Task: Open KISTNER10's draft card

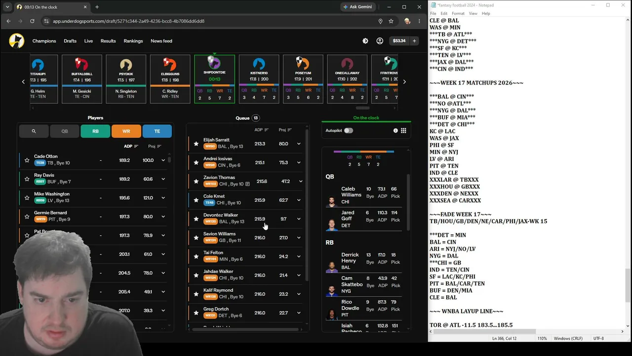Action: (x=259, y=79)
